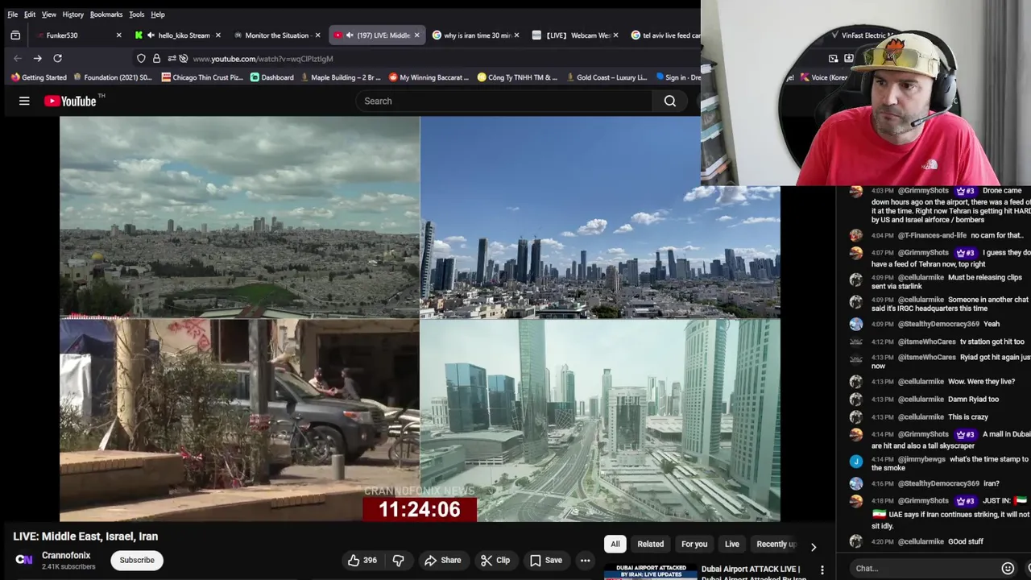Click the padlock site security icon
This screenshot has width=1031, height=580.
point(156,58)
